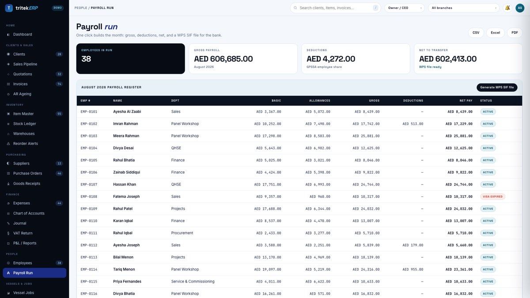Click the search magnifier icon
Screen dimensions: 530x298
(x=295, y=8)
